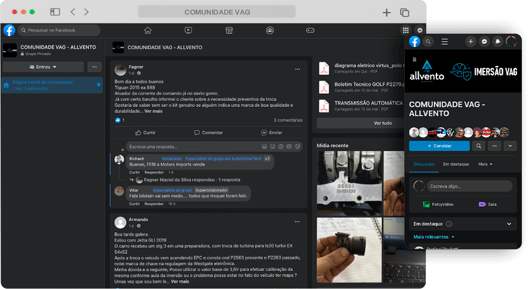
Task: Click Ver tudo under files list
Action: 361,123
